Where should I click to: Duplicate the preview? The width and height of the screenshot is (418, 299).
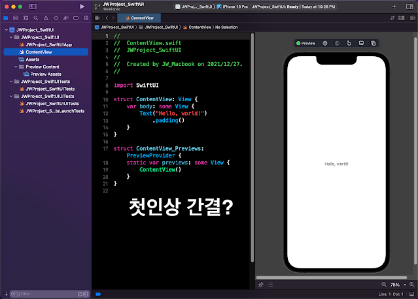(374, 43)
